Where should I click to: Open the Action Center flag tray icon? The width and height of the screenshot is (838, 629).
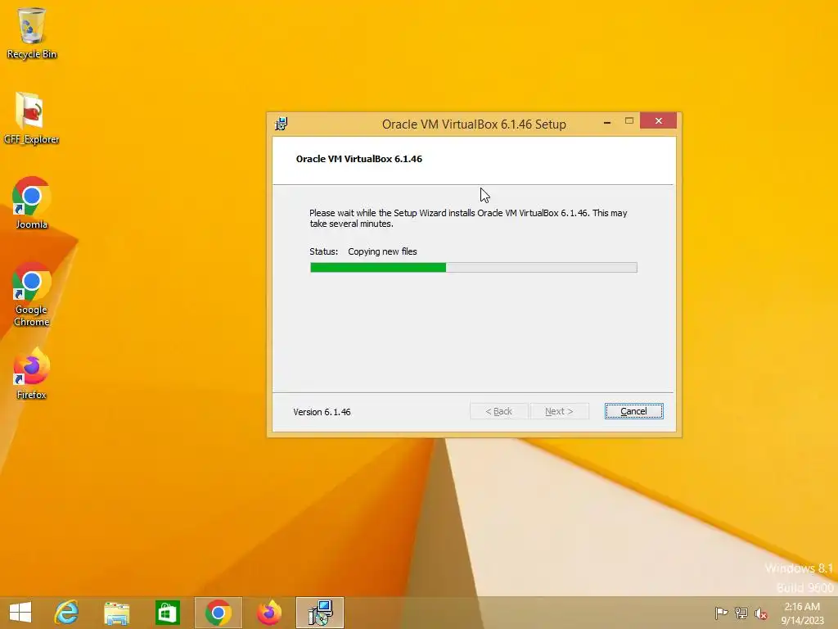coord(721,613)
